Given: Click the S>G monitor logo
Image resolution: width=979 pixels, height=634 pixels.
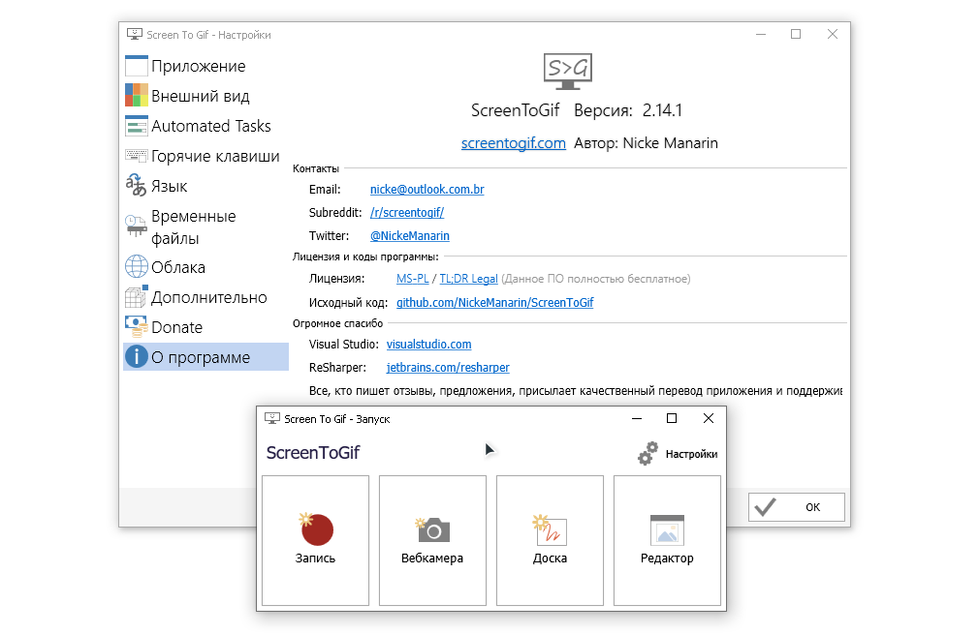Looking at the screenshot, I should click(x=568, y=71).
